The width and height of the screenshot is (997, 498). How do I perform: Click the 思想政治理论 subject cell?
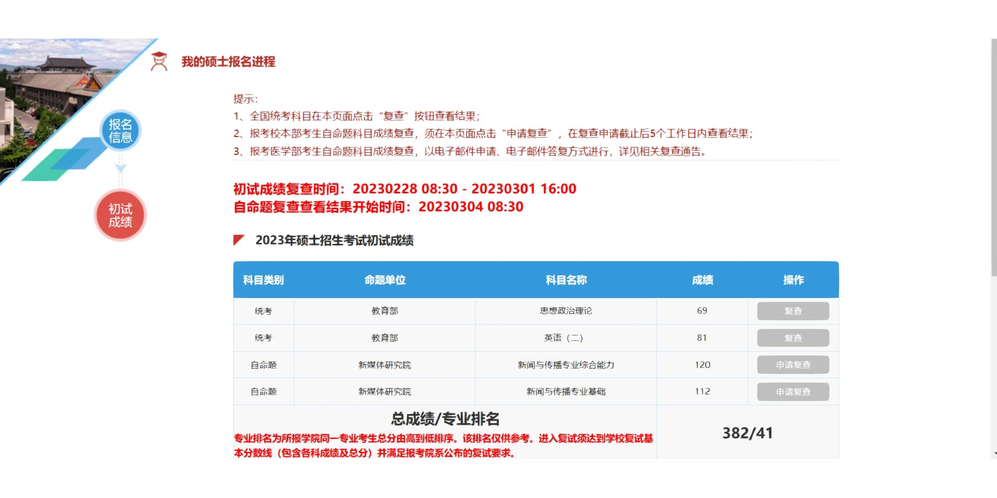[566, 311]
